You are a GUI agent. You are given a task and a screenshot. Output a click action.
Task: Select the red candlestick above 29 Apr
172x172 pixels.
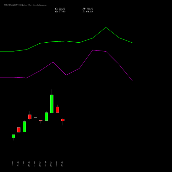57,110
